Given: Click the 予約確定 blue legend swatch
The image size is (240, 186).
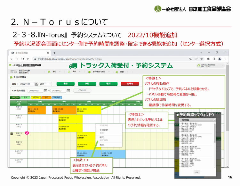Looking at the screenshot, I should [x=57, y=97].
